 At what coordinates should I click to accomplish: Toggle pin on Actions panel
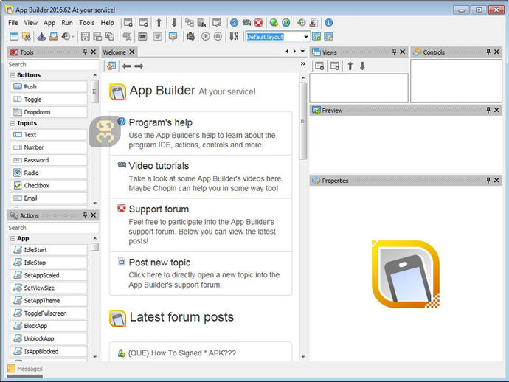tap(85, 215)
